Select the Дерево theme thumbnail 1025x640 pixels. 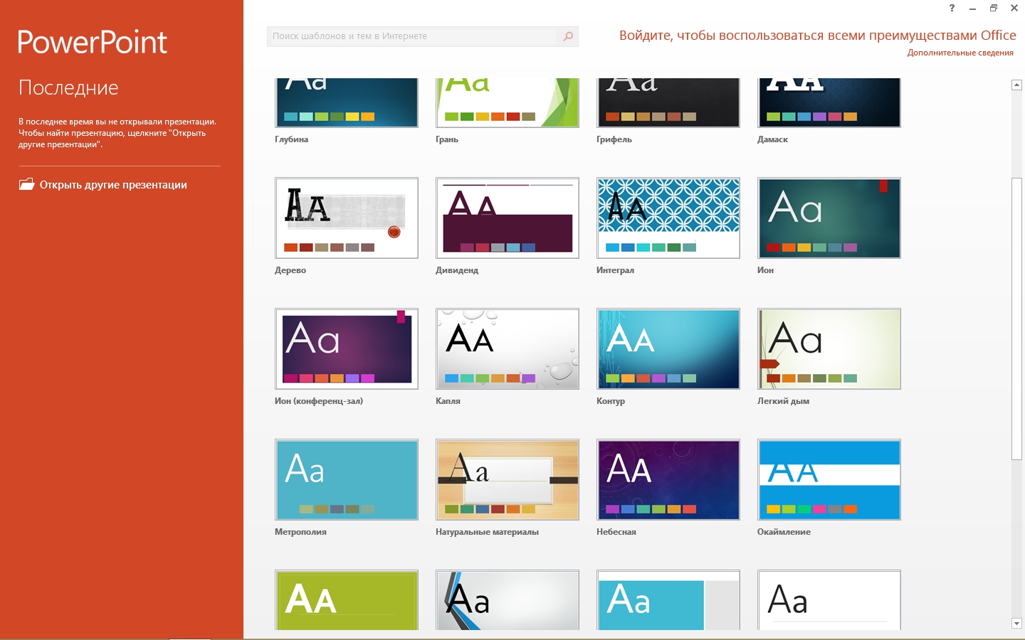(x=347, y=218)
